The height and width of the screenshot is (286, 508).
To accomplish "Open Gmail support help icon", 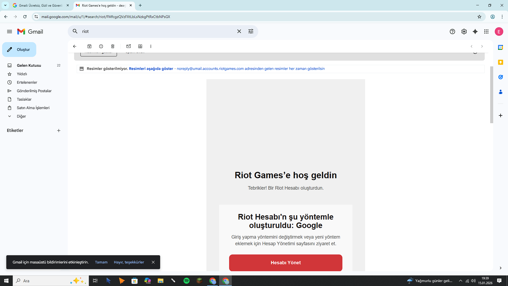I will click(452, 32).
